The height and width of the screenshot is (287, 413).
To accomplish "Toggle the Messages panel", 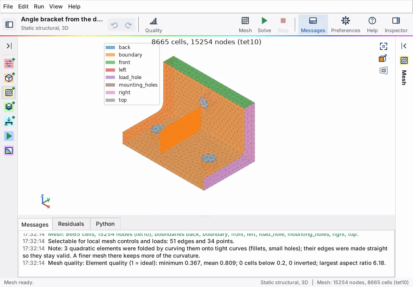I will coord(313,25).
